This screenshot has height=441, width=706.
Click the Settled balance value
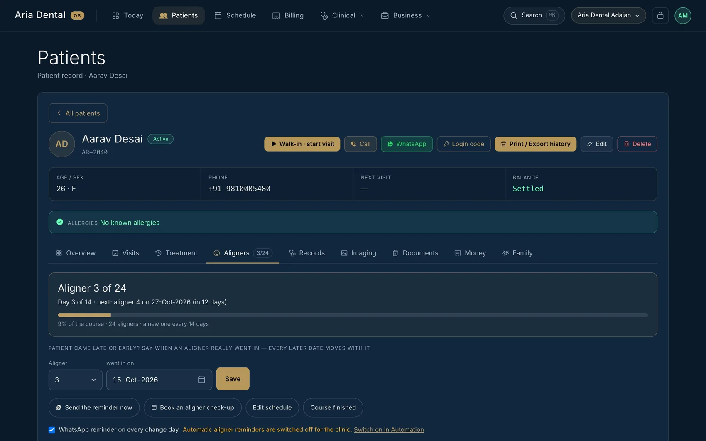click(528, 189)
